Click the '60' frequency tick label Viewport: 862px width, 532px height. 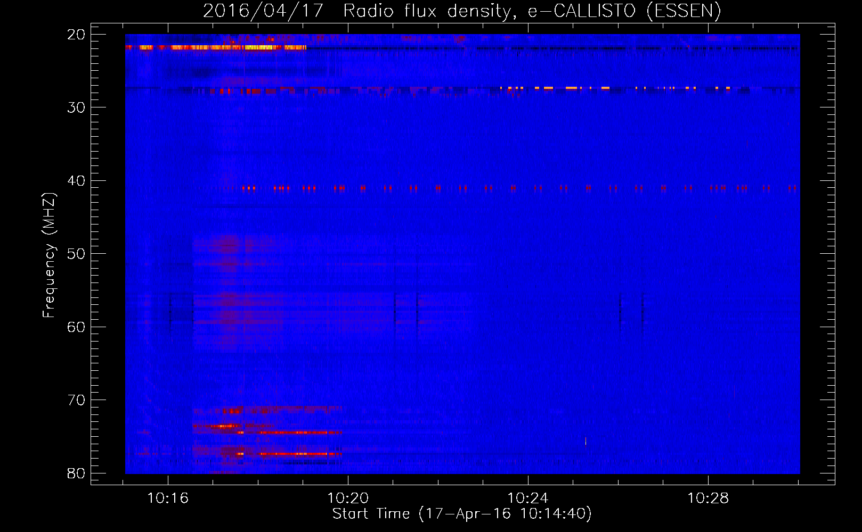tap(76, 327)
